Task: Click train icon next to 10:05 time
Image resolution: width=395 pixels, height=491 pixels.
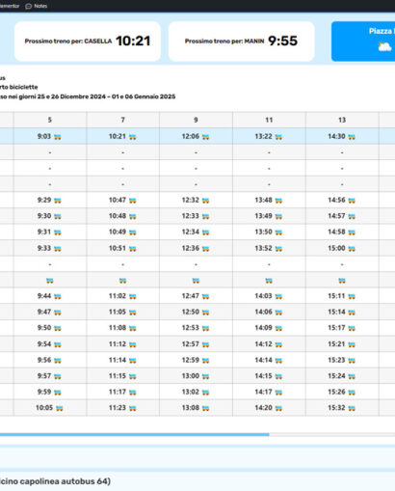Action: pyautogui.click(x=60, y=408)
